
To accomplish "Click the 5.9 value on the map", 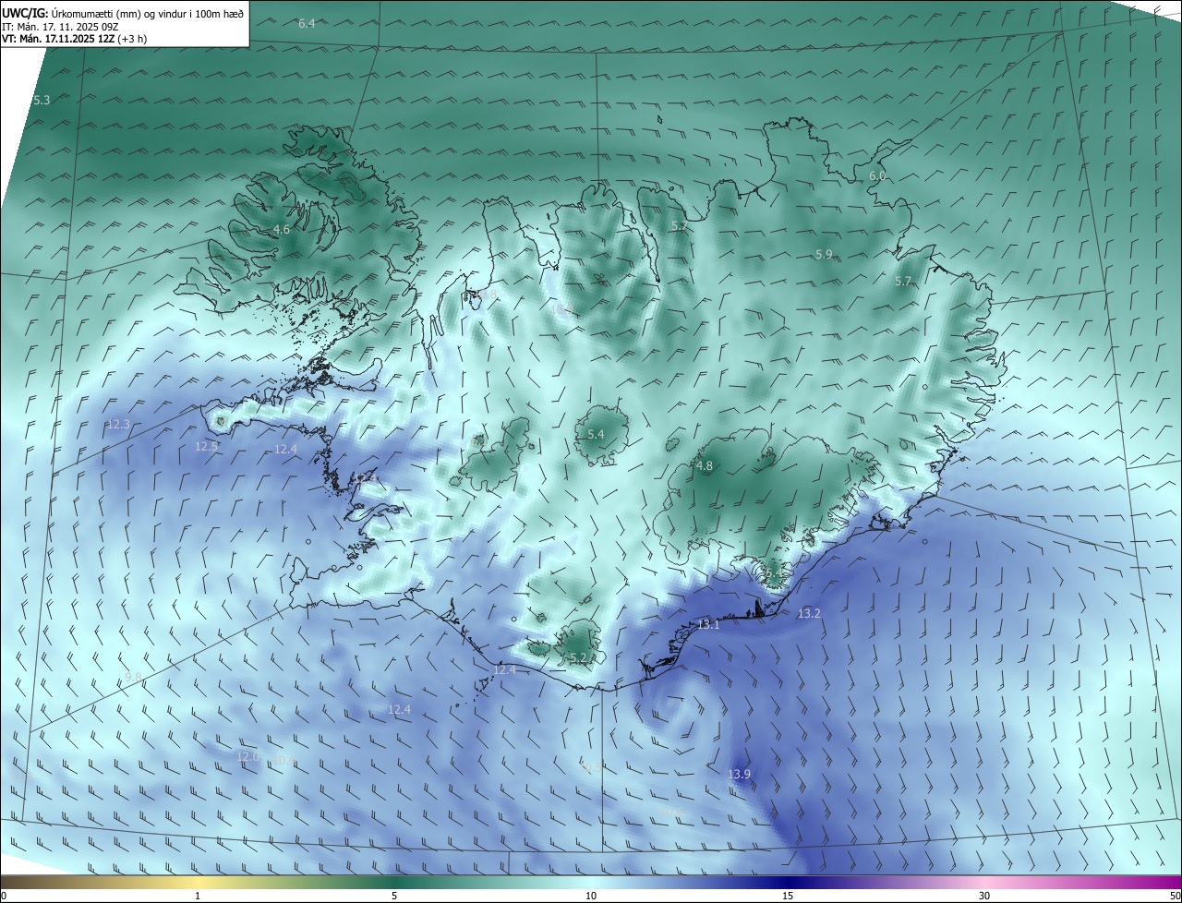I will [824, 254].
